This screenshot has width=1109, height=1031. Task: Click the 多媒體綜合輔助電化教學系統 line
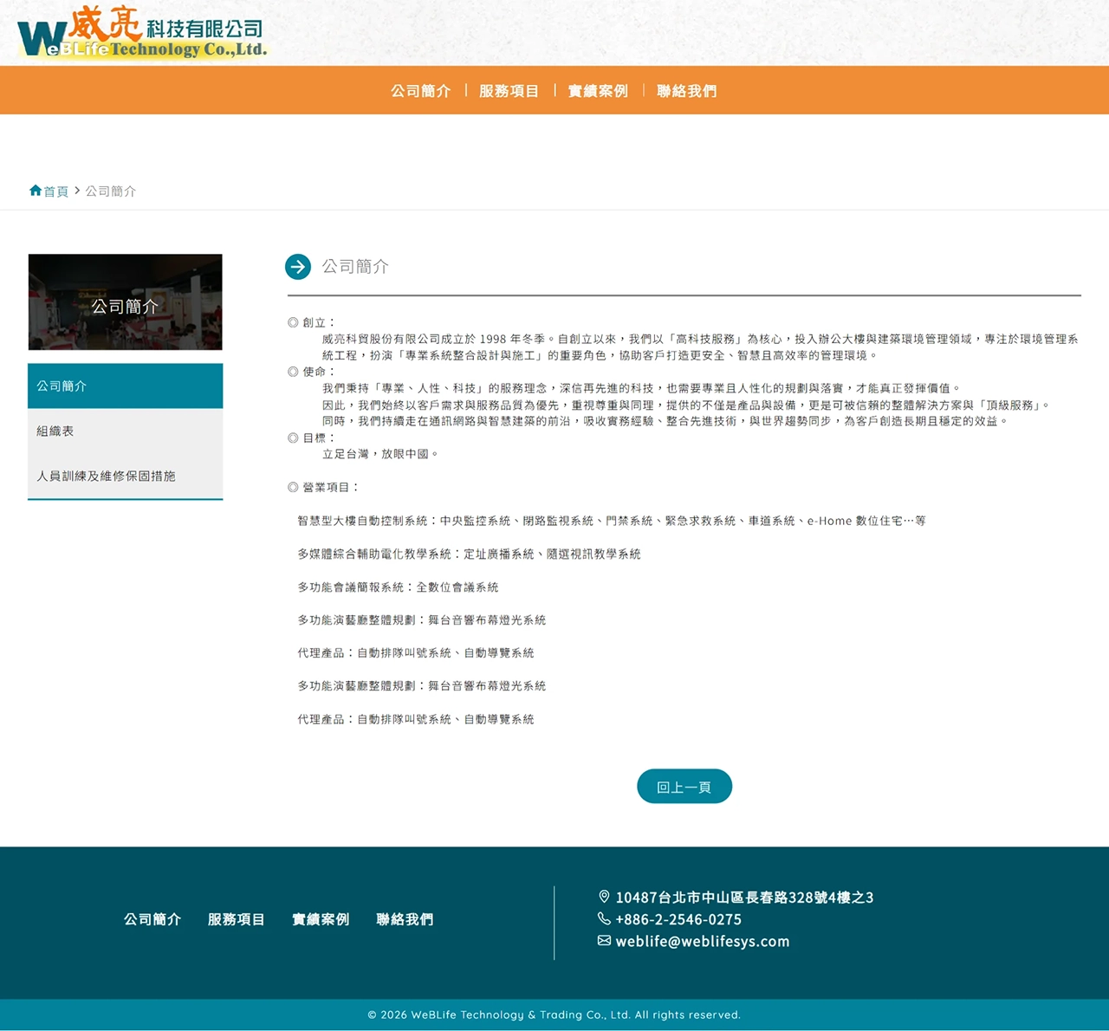469,554
